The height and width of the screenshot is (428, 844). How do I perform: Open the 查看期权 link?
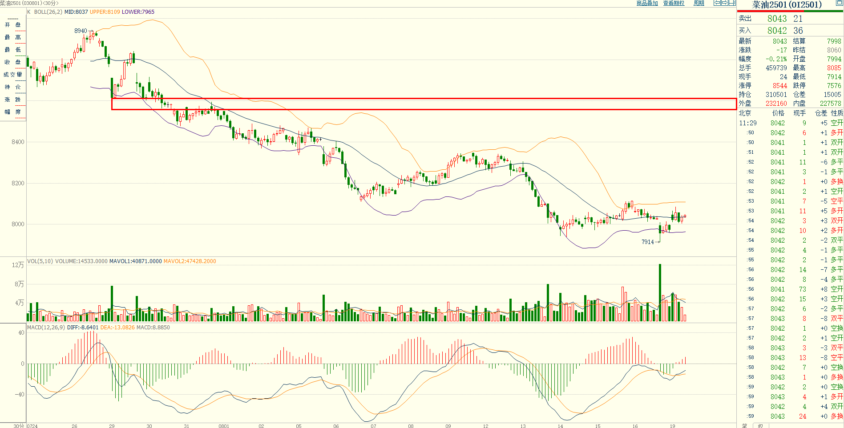tap(674, 3)
